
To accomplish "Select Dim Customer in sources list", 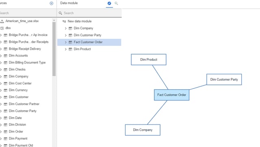I will coord(19,97).
